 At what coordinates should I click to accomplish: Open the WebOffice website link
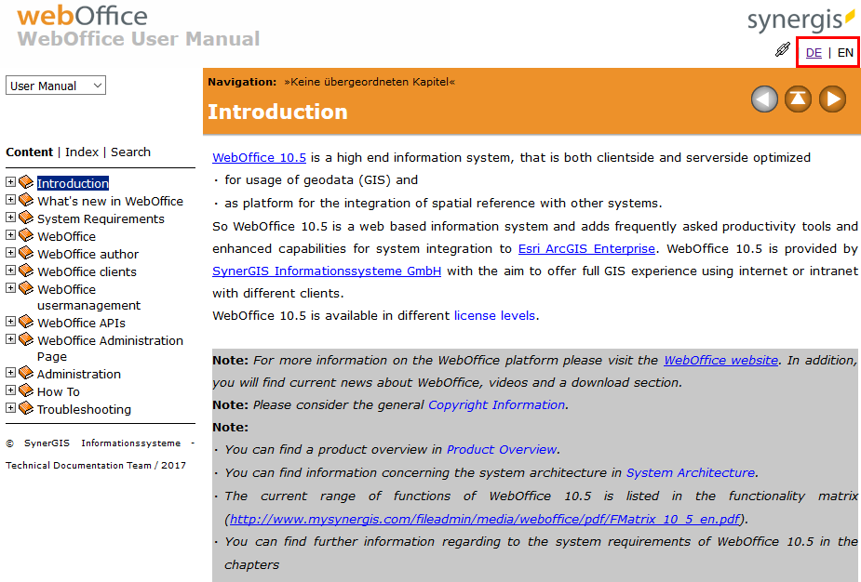pos(721,360)
